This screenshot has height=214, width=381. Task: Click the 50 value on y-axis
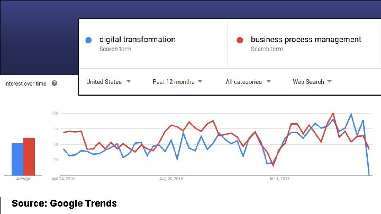tap(55, 144)
